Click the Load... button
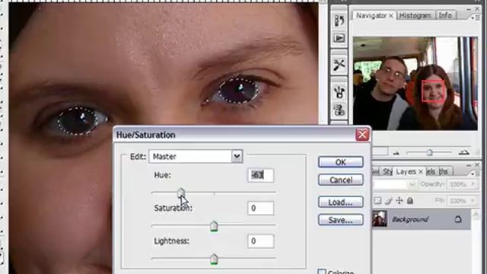Viewport: 487px width, 274px height. pos(341,202)
